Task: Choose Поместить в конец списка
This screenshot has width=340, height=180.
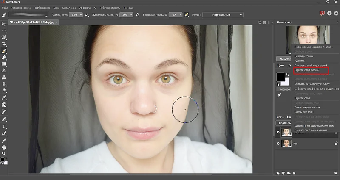Action: [311, 130]
